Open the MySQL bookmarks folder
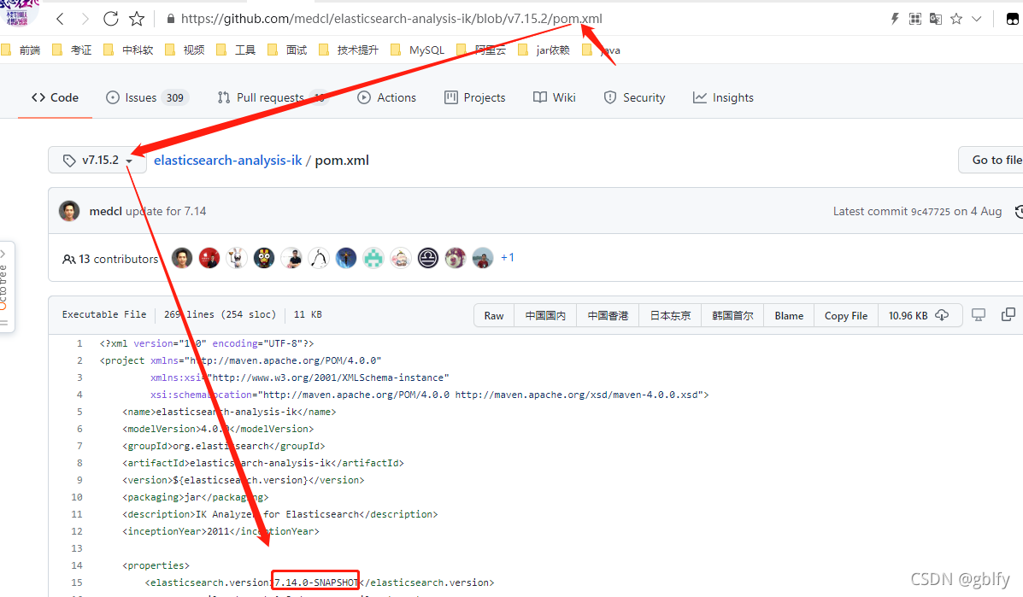The width and height of the screenshot is (1023, 597). coord(418,50)
